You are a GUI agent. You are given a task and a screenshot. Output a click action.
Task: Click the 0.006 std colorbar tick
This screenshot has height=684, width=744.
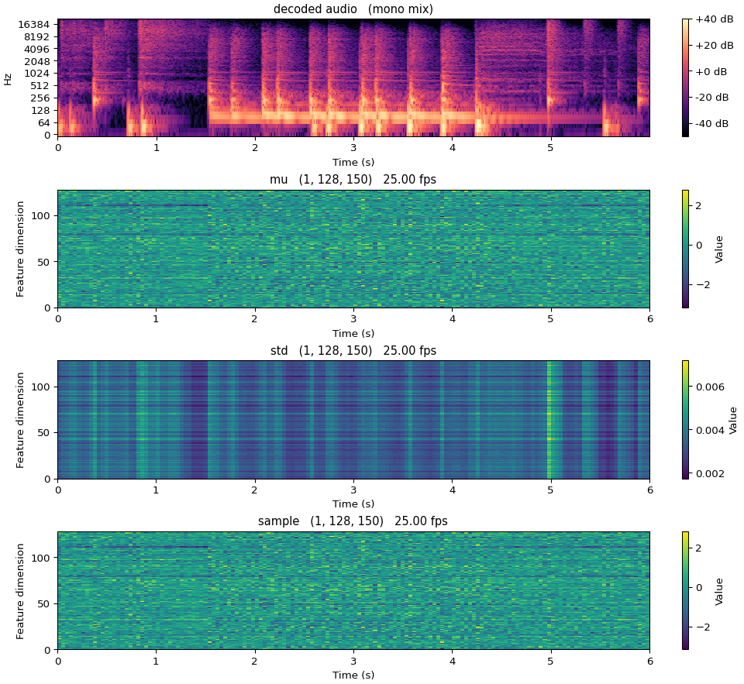pyautogui.click(x=710, y=387)
